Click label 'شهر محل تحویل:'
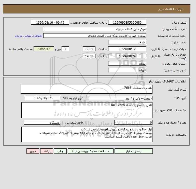Image resolution: width=196 pixels, height=189 pixels. 175,70
